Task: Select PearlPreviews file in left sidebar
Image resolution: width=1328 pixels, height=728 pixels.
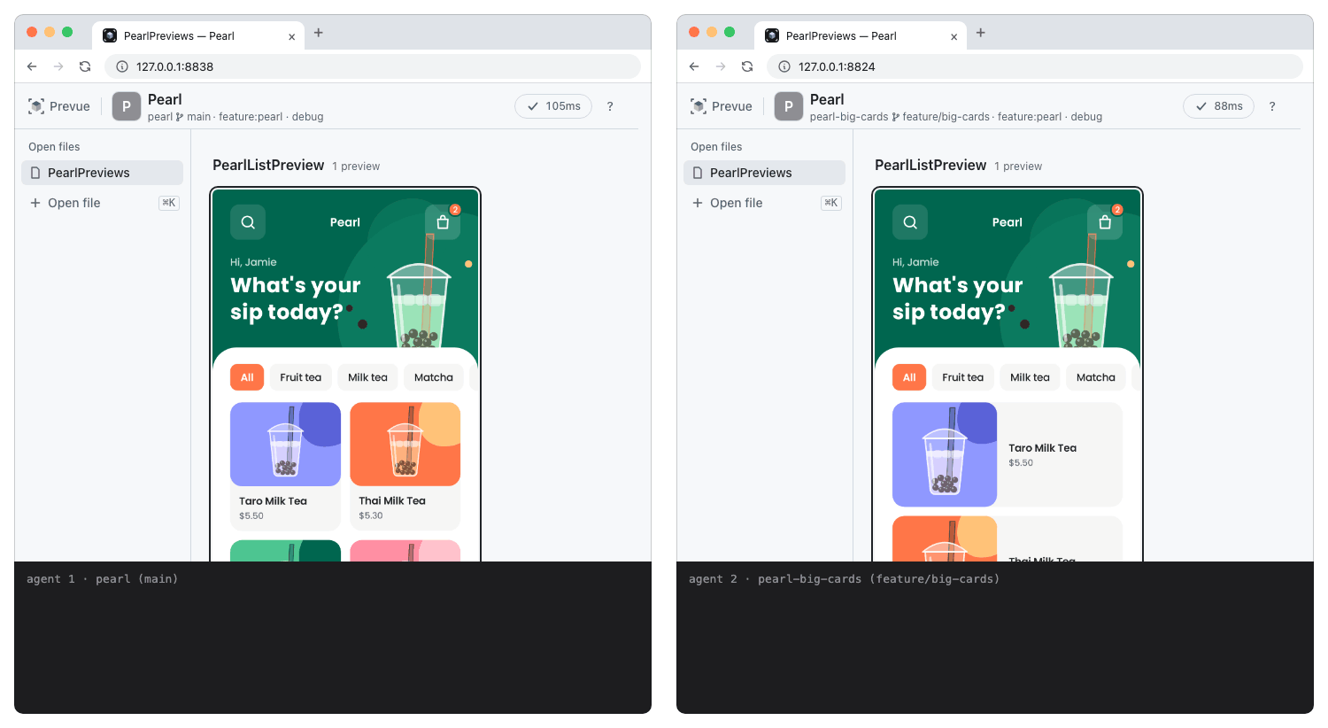Action: pos(102,173)
